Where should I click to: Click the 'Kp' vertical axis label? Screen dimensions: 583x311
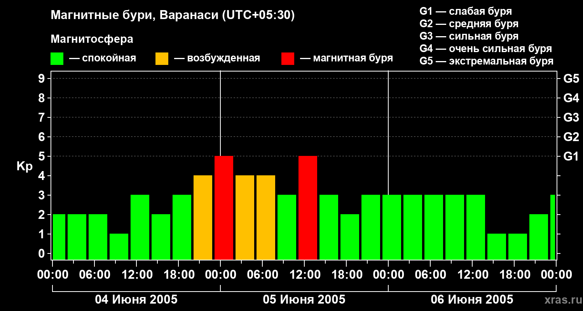[x=24, y=167]
